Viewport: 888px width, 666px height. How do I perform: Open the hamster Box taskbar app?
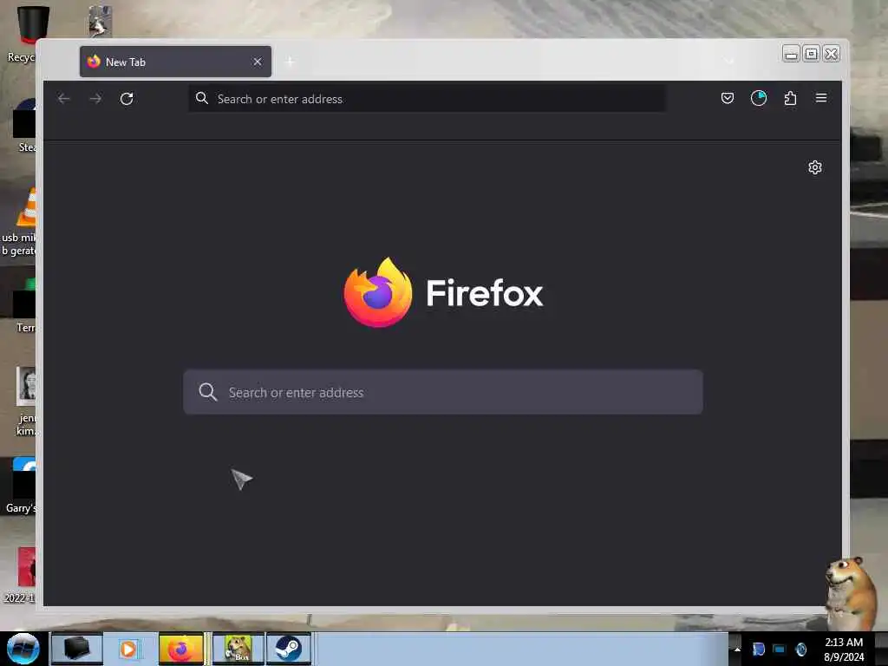pyautogui.click(x=238, y=649)
